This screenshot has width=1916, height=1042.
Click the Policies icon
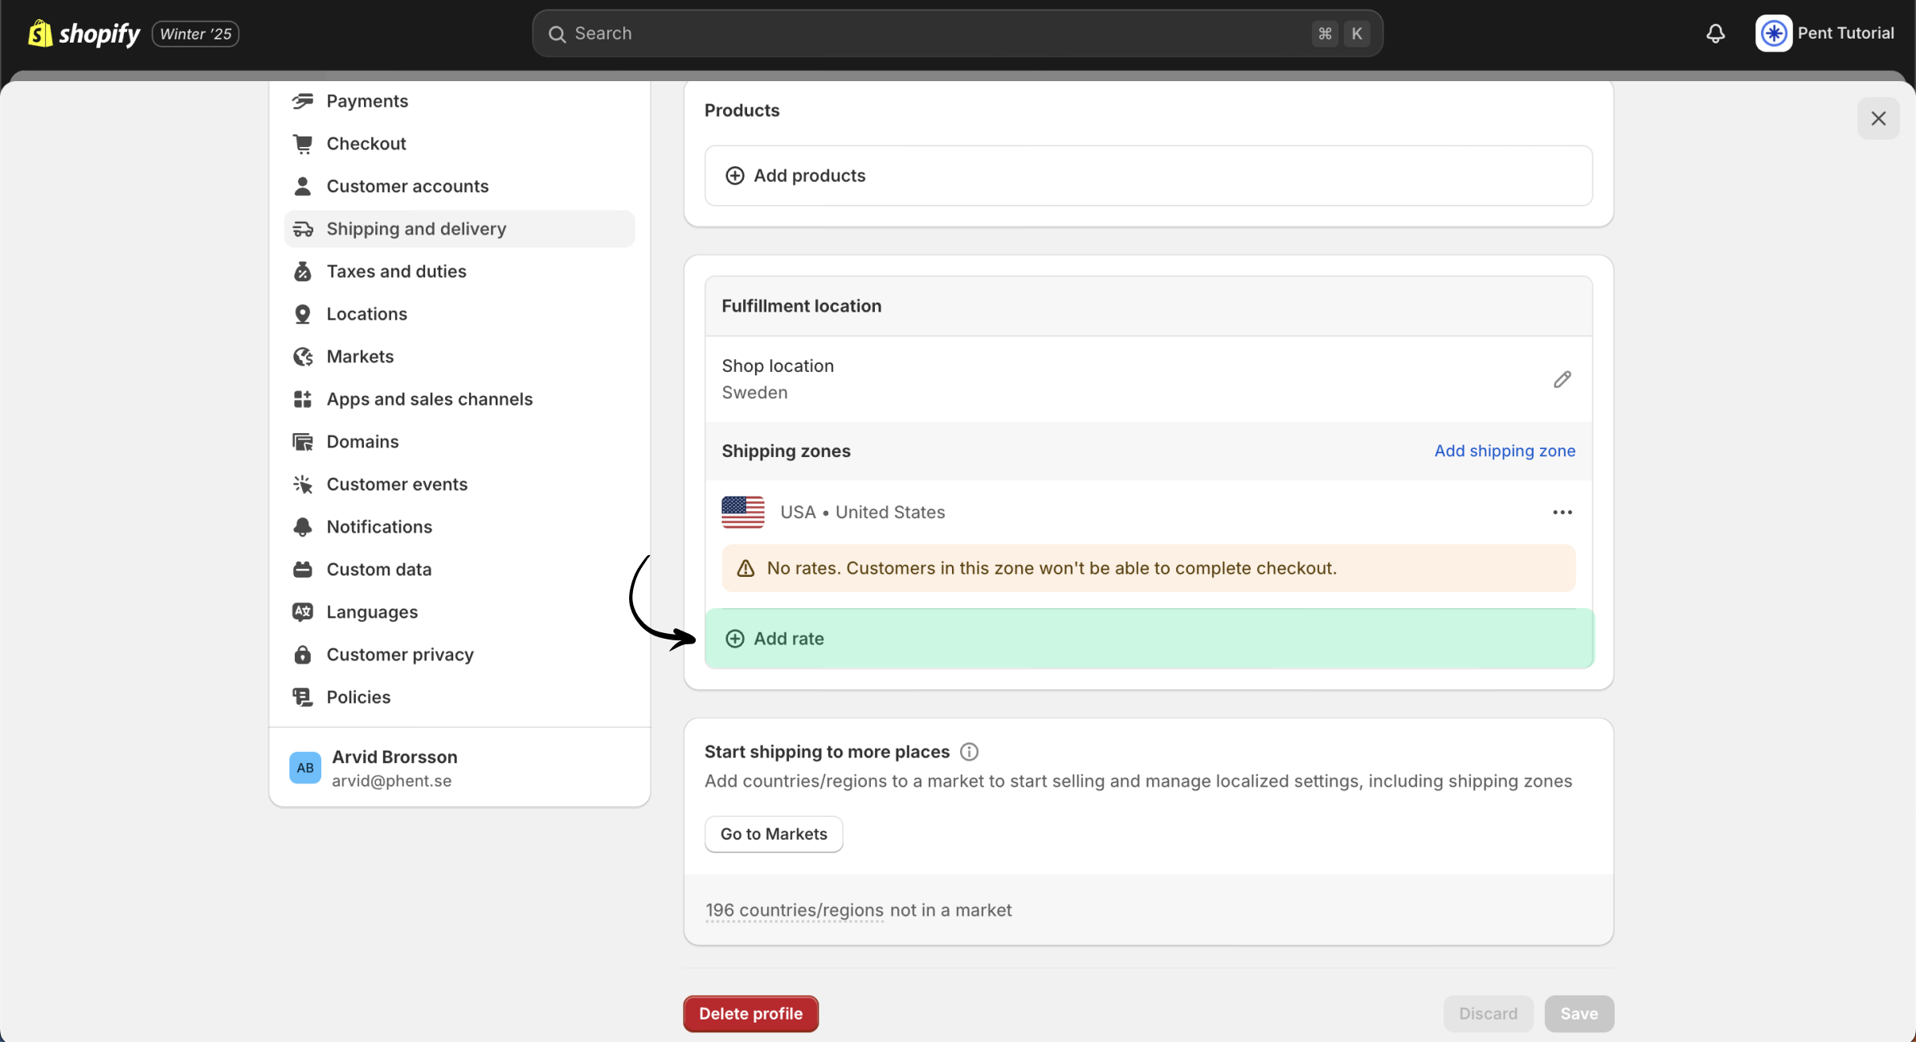tap(303, 697)
